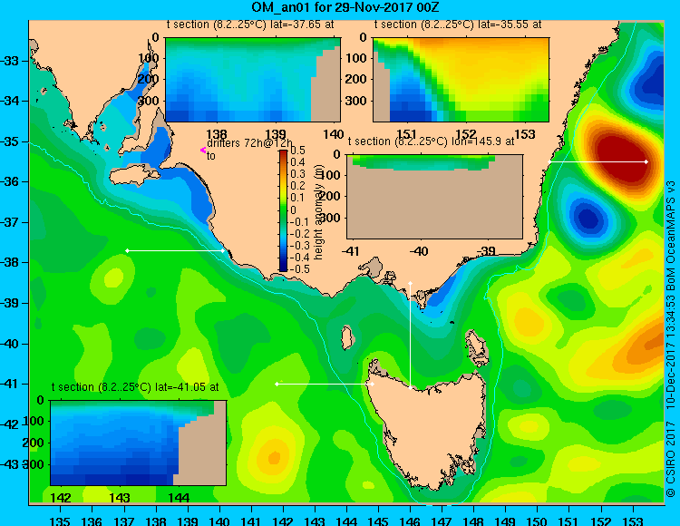
Task: Open the lon=145.9 temperature section inset
Action: pos(435,197)
